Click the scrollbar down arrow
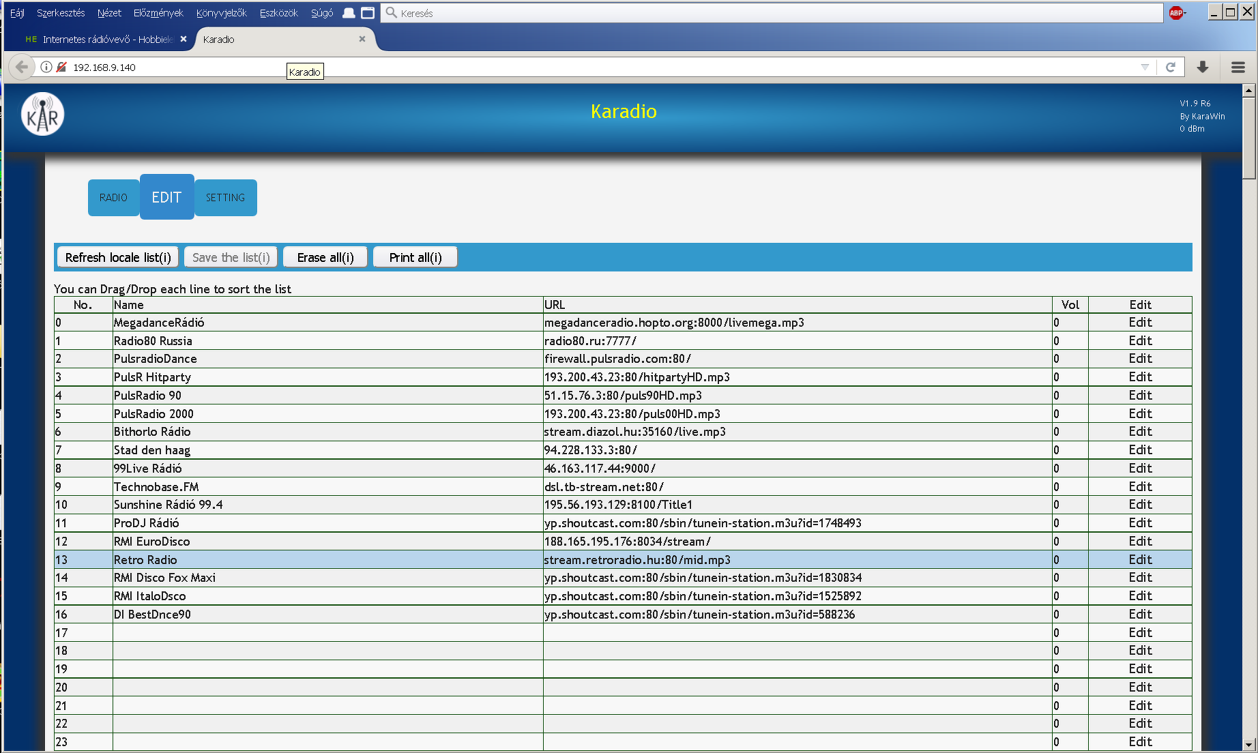This screenshot has width=1258, height=753. pyautogui.click(x=1249, y=745)
